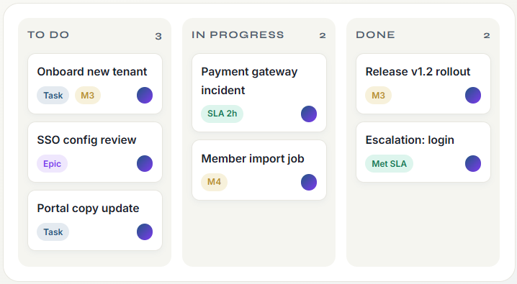The image size is (517, 284).
Task: Click the SLA 2h badge
Action: click(222, 114)
